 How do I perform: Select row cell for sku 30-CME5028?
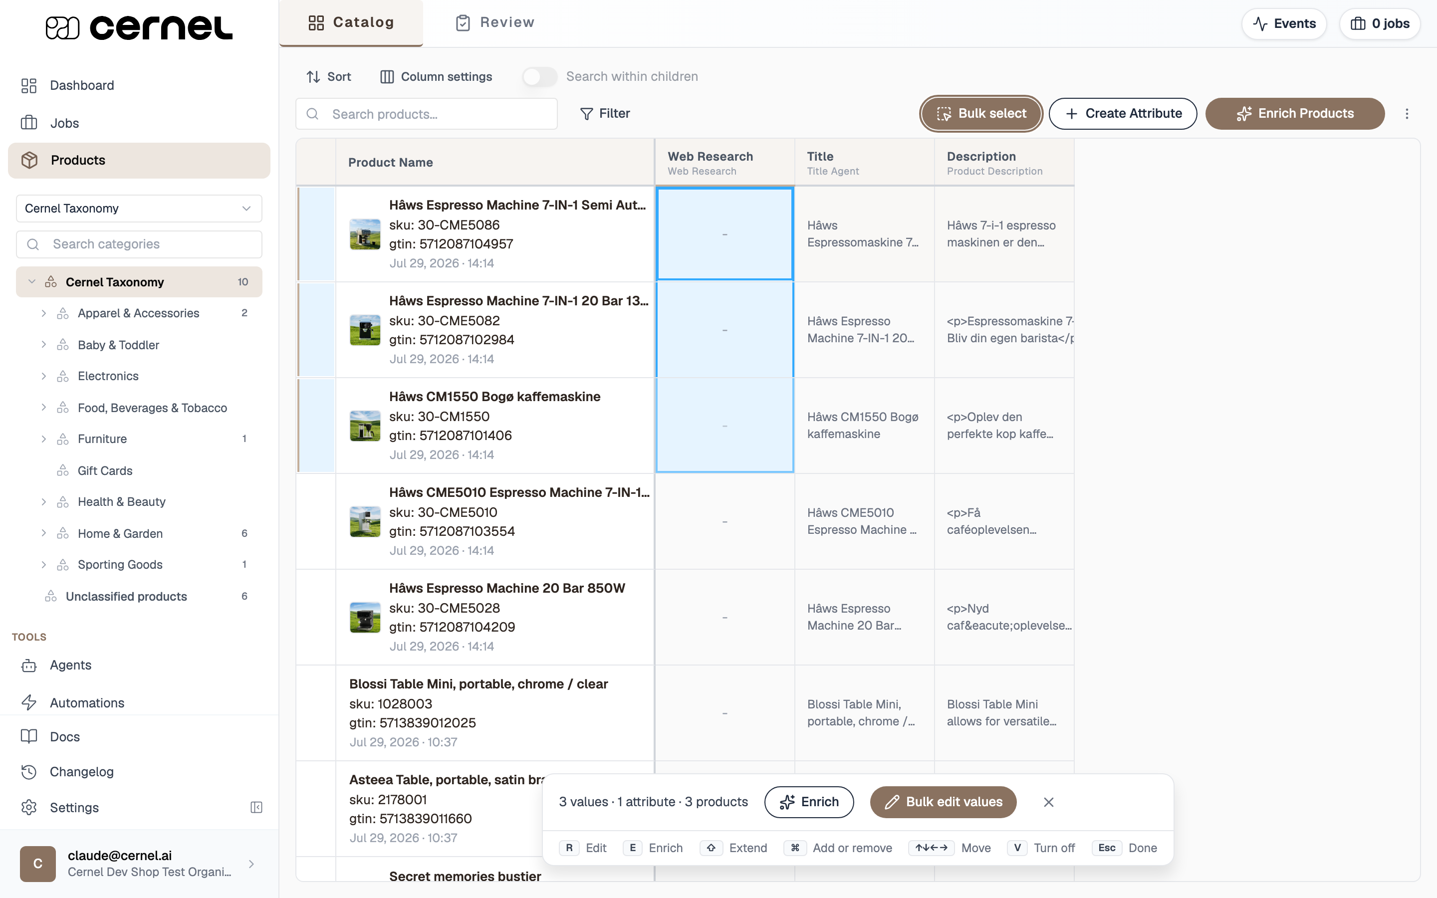[316, 617]
